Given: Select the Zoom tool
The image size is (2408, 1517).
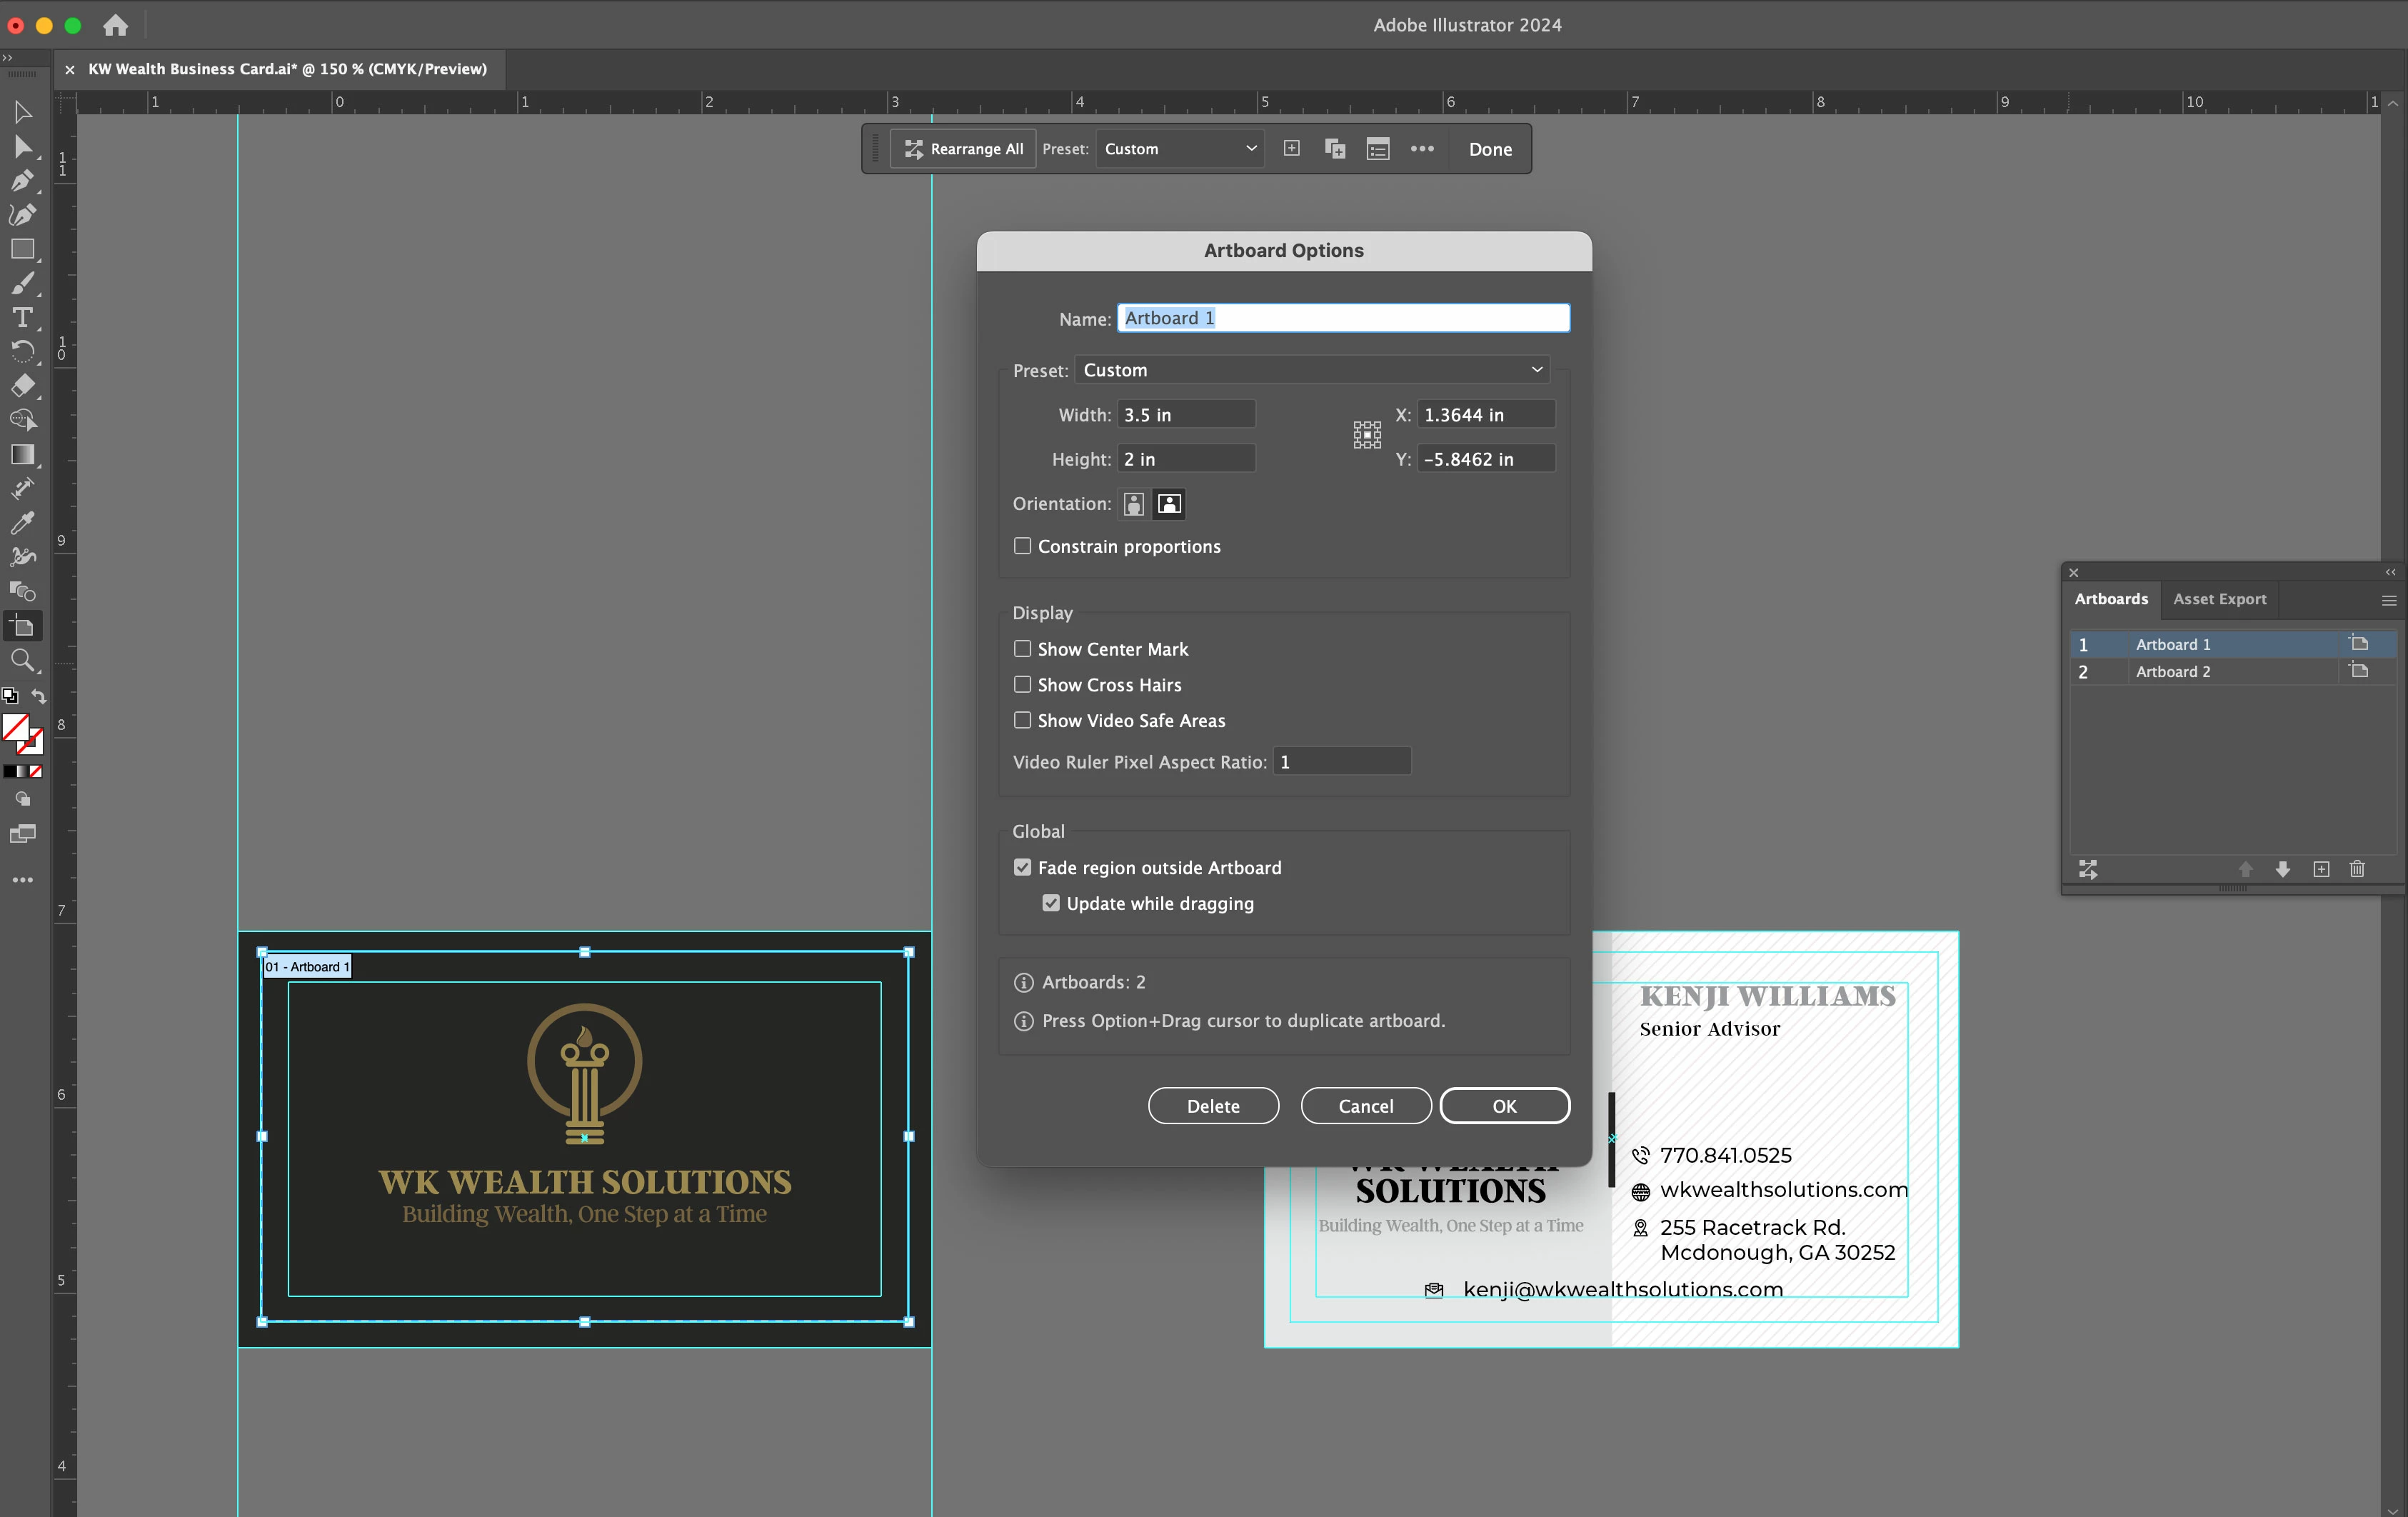Looking at the screenshot, I should 22,660.
